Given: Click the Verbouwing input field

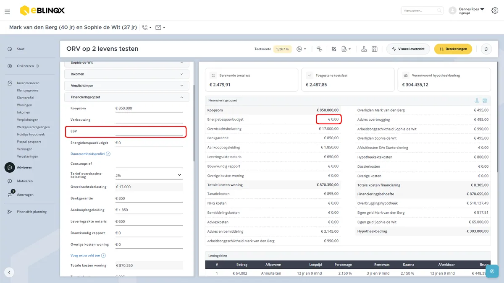Looking at the screenshot, I should tap(149, 119).
